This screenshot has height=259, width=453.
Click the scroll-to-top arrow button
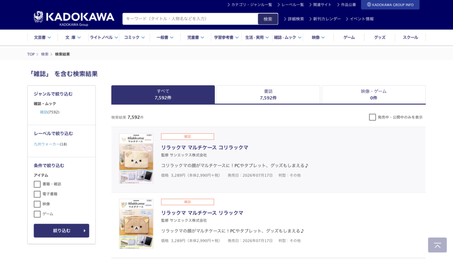[437, 245]
